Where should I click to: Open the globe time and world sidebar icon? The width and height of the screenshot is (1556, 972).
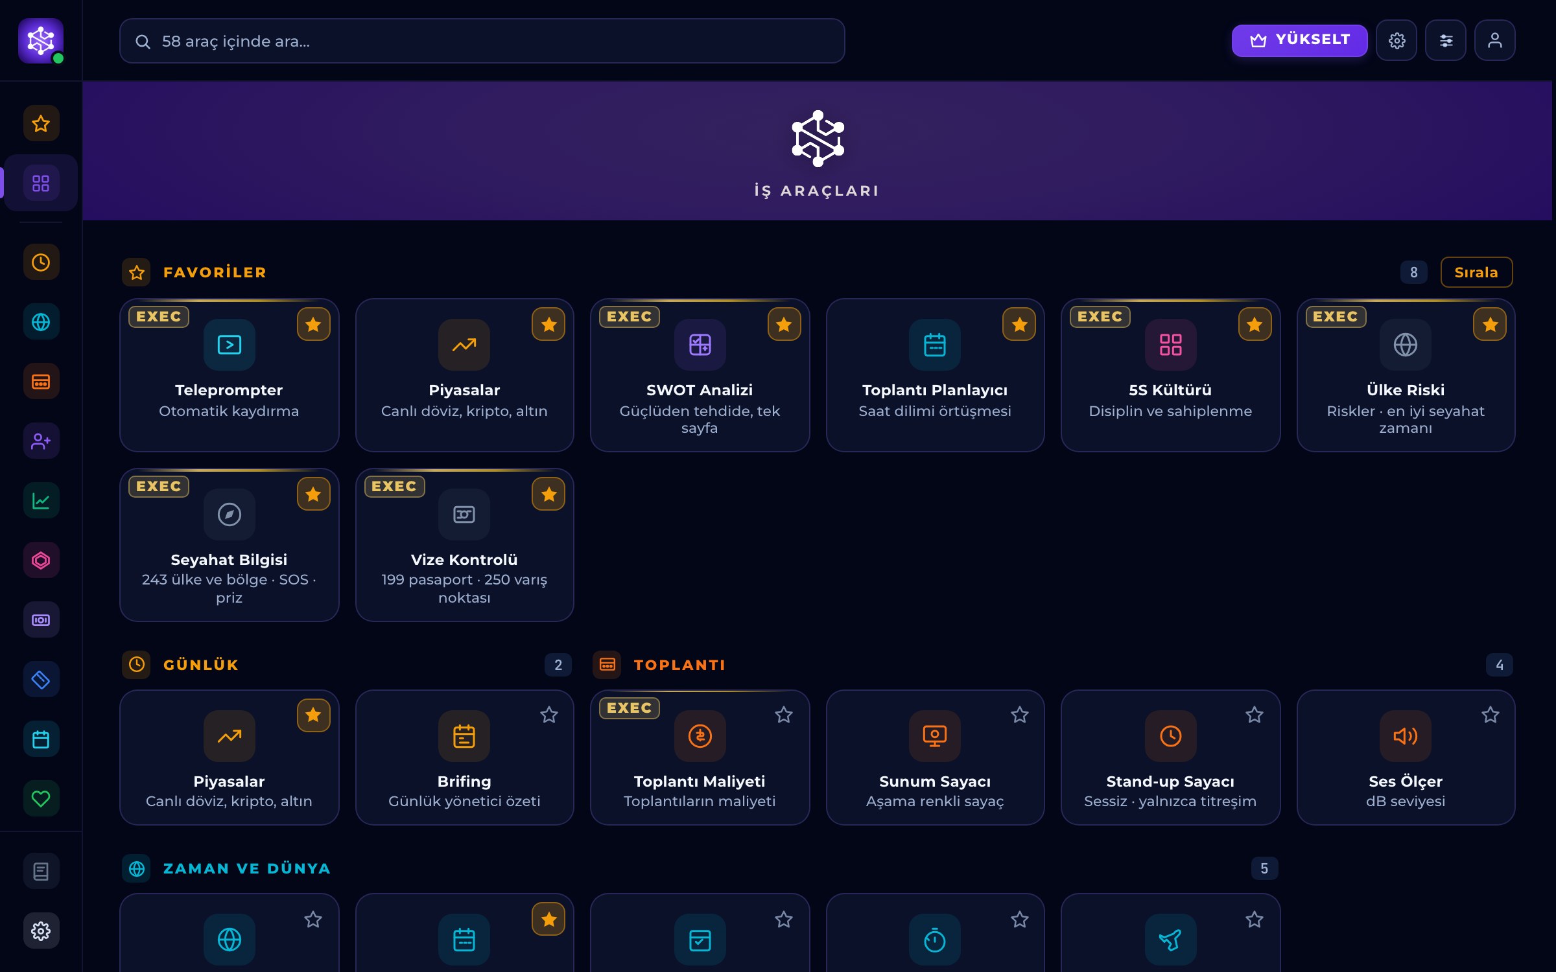[x=41, y=322]
